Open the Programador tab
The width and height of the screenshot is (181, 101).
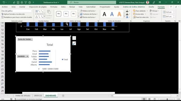pos(105,7)
